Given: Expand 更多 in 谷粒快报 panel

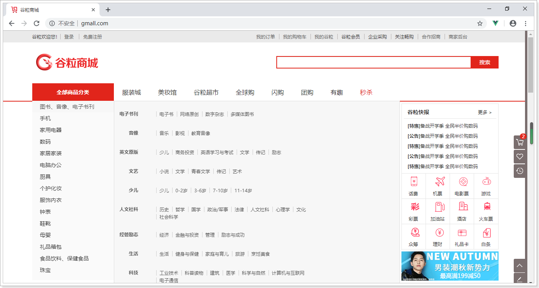Looking at the screenshot, I should coord(485,112).
